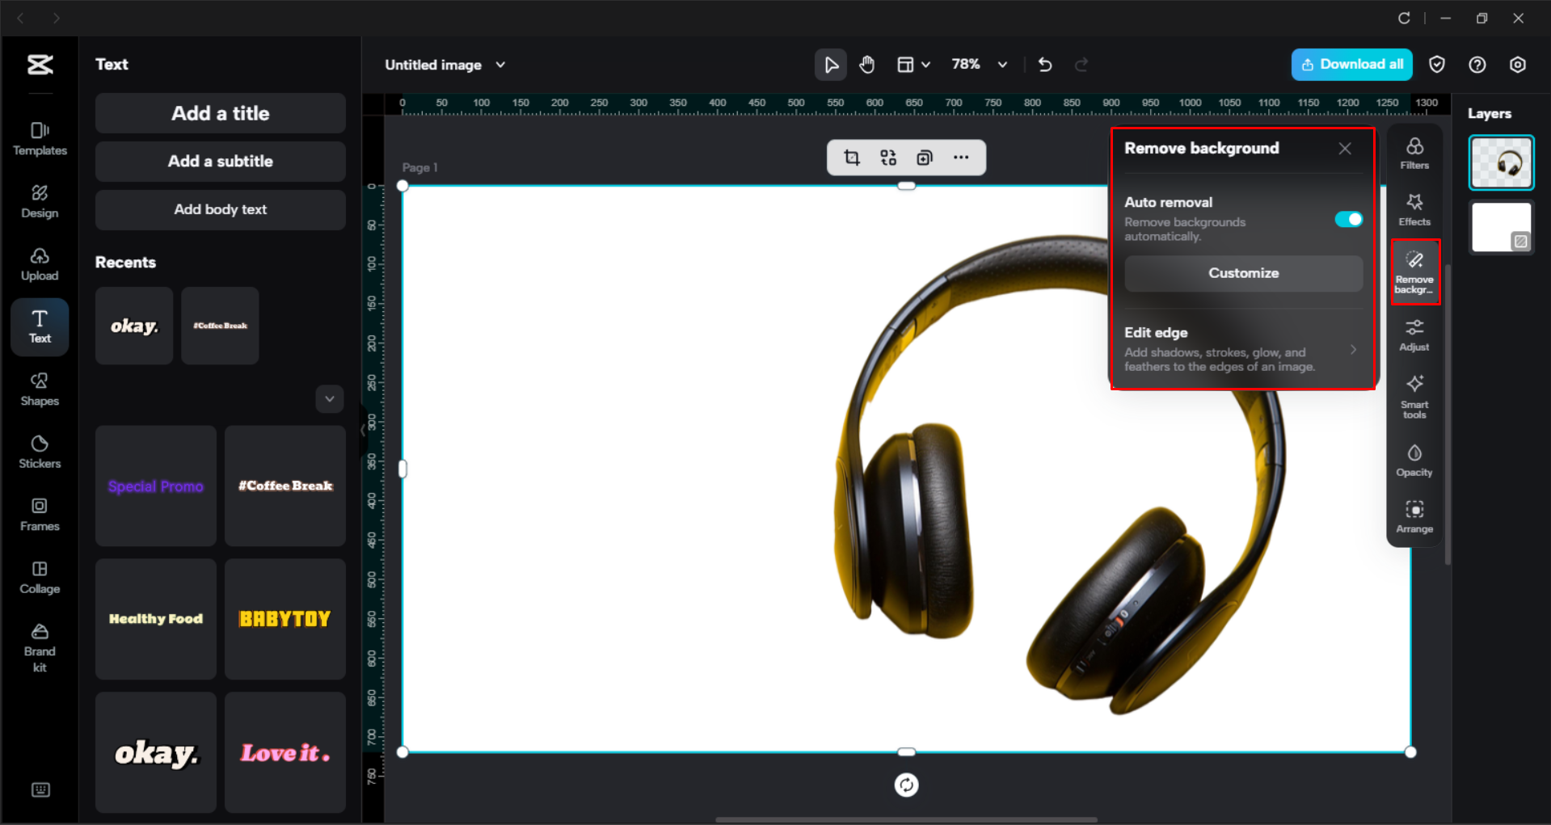Image resolution: width=1551 pixels, height=825 pixels.
Task: Open the Brand kit section
Action: coord(39,645)
